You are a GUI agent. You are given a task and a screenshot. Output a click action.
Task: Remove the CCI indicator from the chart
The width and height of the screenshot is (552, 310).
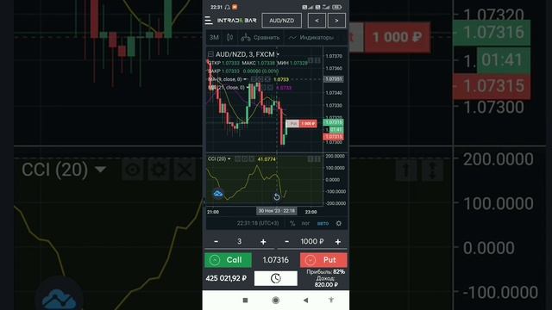click(x=251, y=159)
